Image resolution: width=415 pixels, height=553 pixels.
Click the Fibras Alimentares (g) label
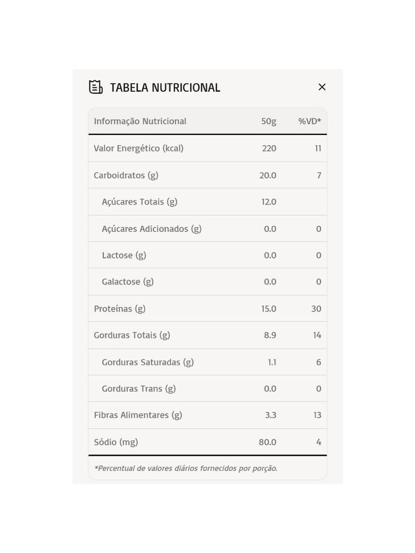[138, 415]
